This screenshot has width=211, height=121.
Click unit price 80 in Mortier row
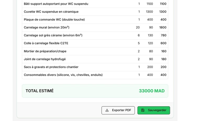(x=151, y=51)
